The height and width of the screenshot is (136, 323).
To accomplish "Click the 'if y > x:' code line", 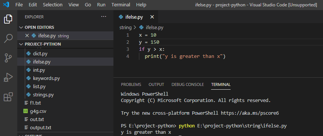I will click(x=152, y=49).
